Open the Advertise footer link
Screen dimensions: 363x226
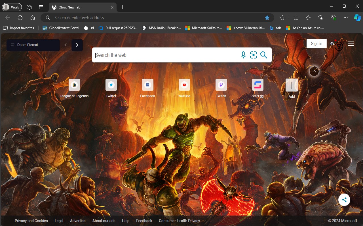78,221
